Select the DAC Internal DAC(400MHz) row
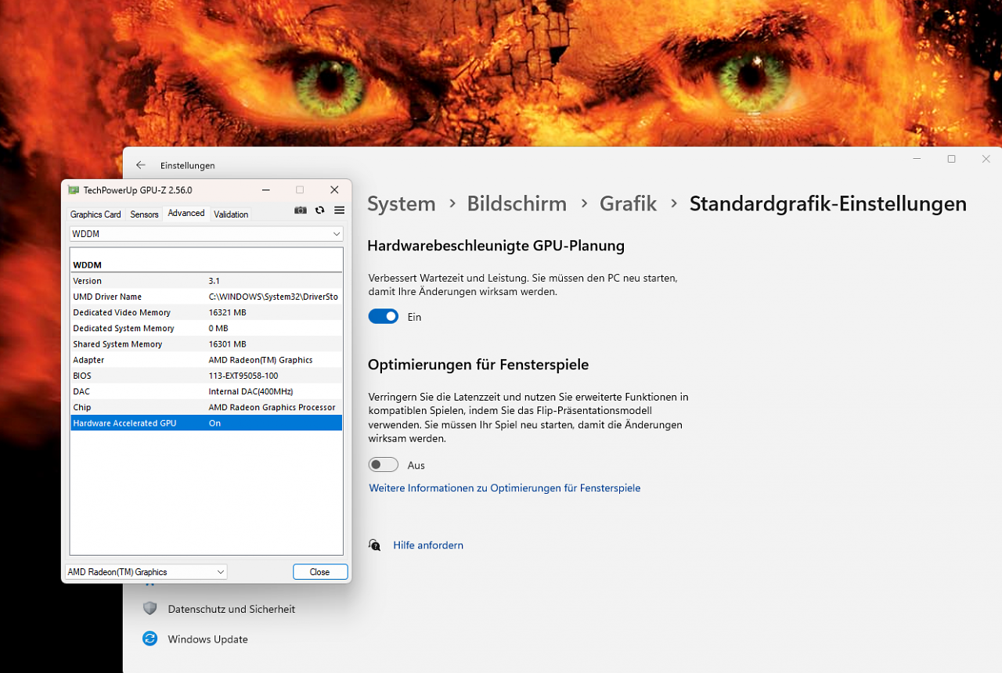Image resolution: width=1002 pixels, height=673 pixels. click(207, 391)
